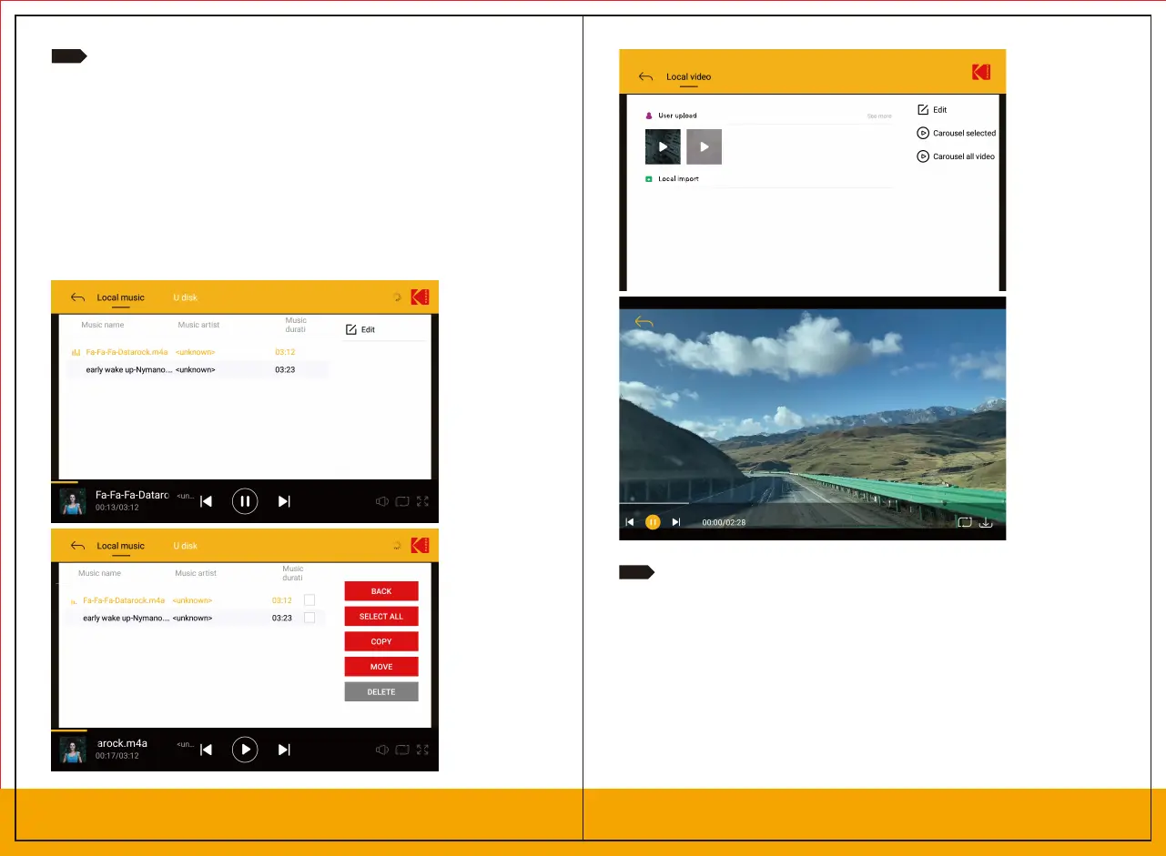The image size is (1166, 856).
Task: Click the download icon in video player
Action: pos(985,523)
